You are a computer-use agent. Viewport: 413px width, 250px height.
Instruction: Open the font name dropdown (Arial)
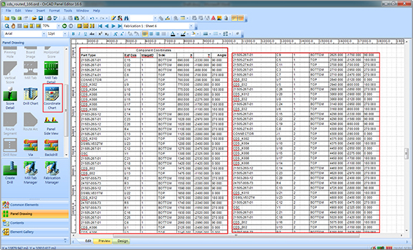click(44, 34)
